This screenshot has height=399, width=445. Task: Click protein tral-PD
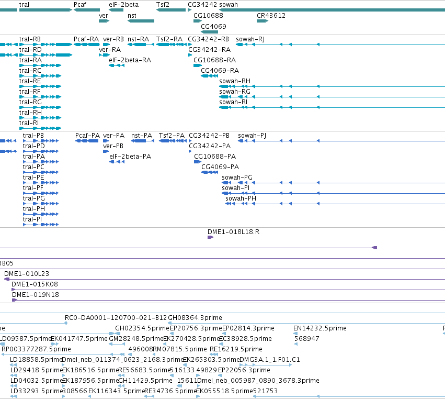34,147
